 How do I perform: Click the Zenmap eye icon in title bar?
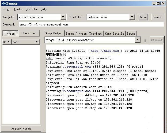[3, 3]
